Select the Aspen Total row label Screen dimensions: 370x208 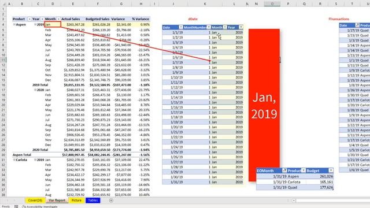pyautogui.click(x=22, y=155)
